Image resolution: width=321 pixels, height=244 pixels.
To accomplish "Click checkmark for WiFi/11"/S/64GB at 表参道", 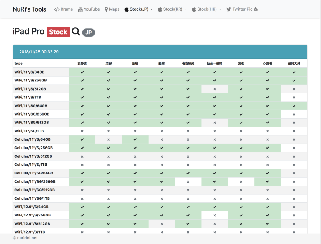I will pos(82,72).
